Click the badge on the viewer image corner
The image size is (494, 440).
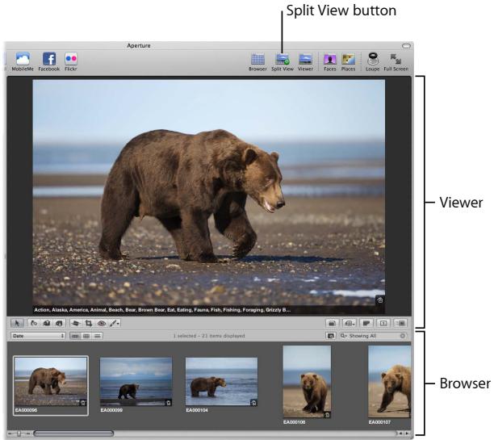pos(380,300)
